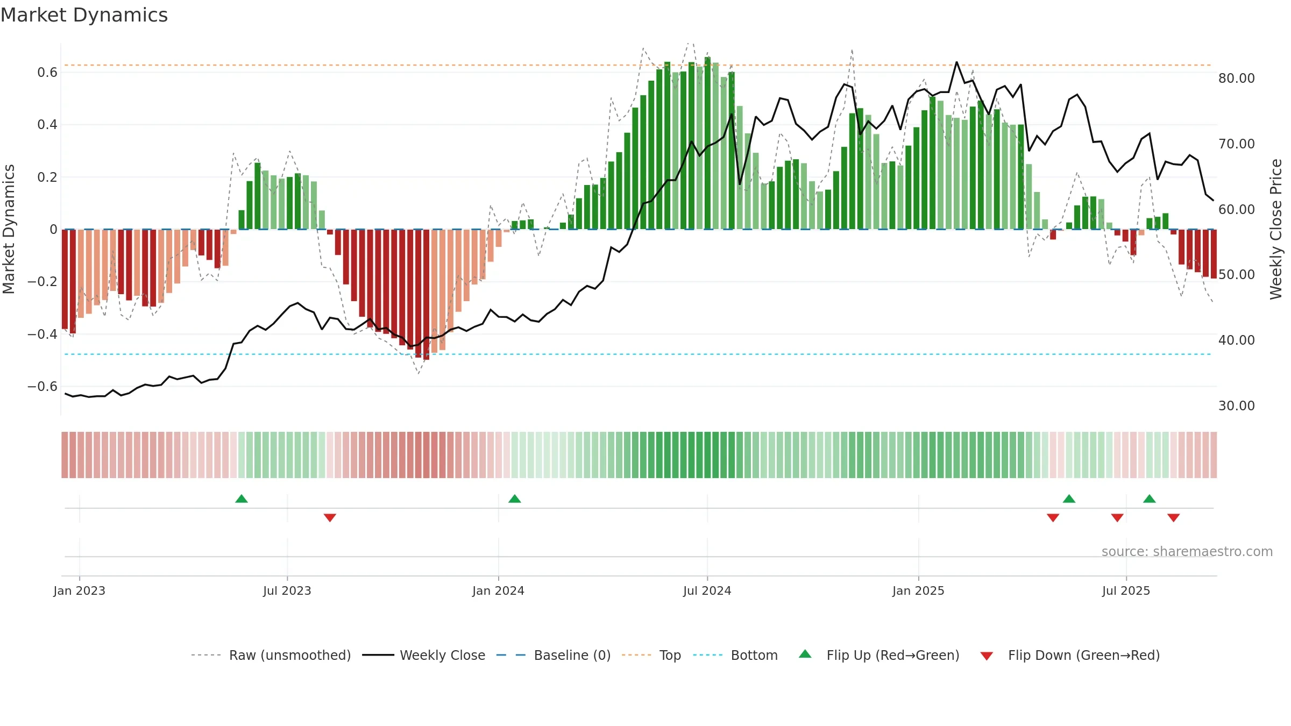Click the 40.00 price tick label
Image resolution: width=1291 pixels, height=726 pixels.
coord(1237,340)
